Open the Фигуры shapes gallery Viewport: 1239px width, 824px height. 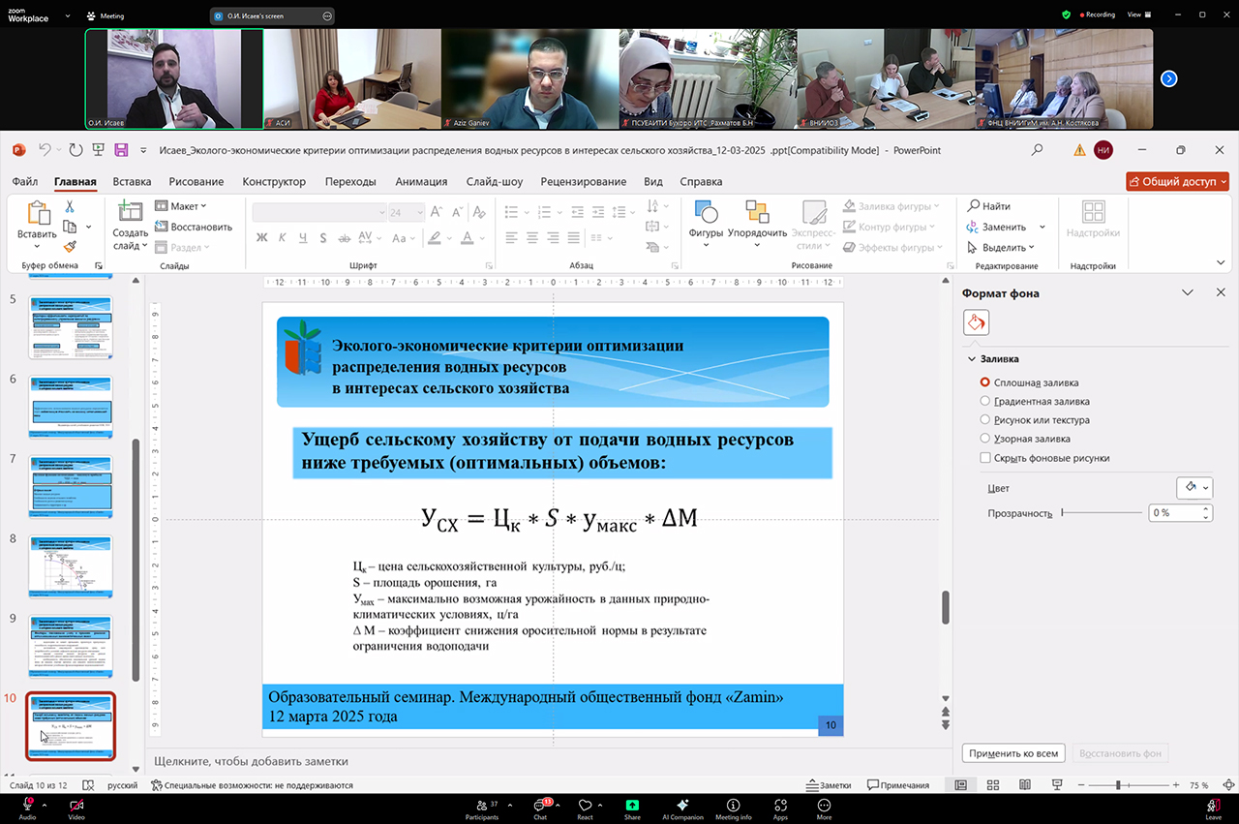tap(706, 224)
